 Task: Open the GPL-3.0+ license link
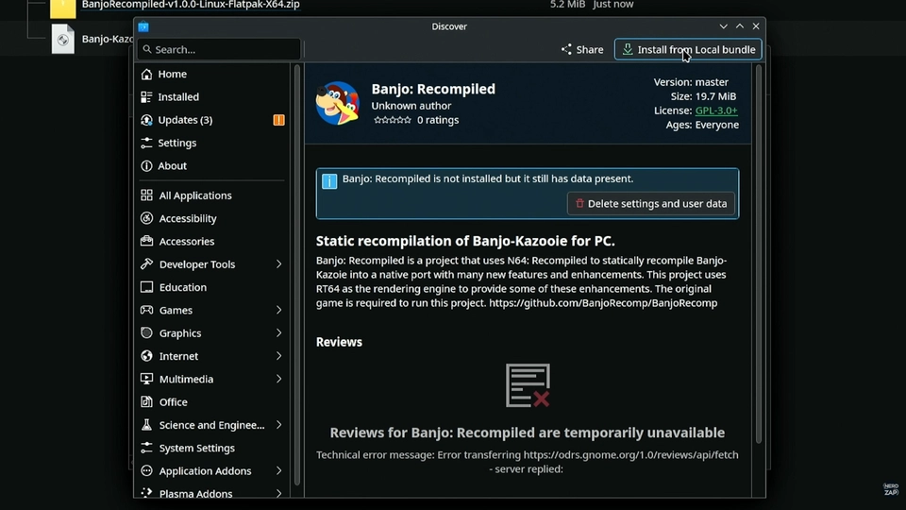click(x=716, y=110)
